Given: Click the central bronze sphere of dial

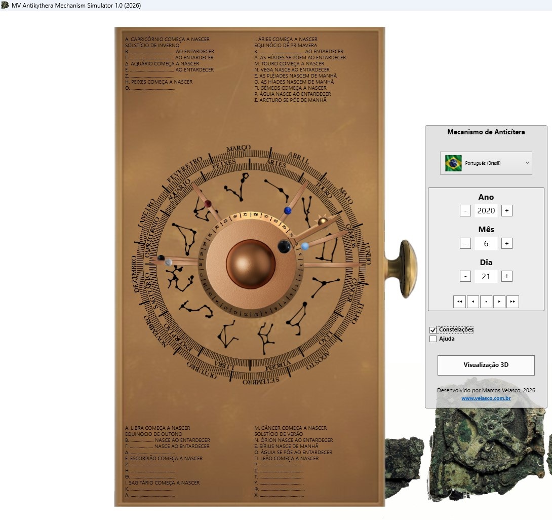Looking at the screenshot, I should click(251, 264).
